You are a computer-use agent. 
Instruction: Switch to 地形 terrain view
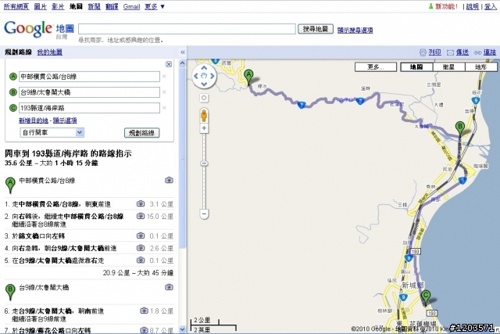pyautogui.click(x=481, y=67)
